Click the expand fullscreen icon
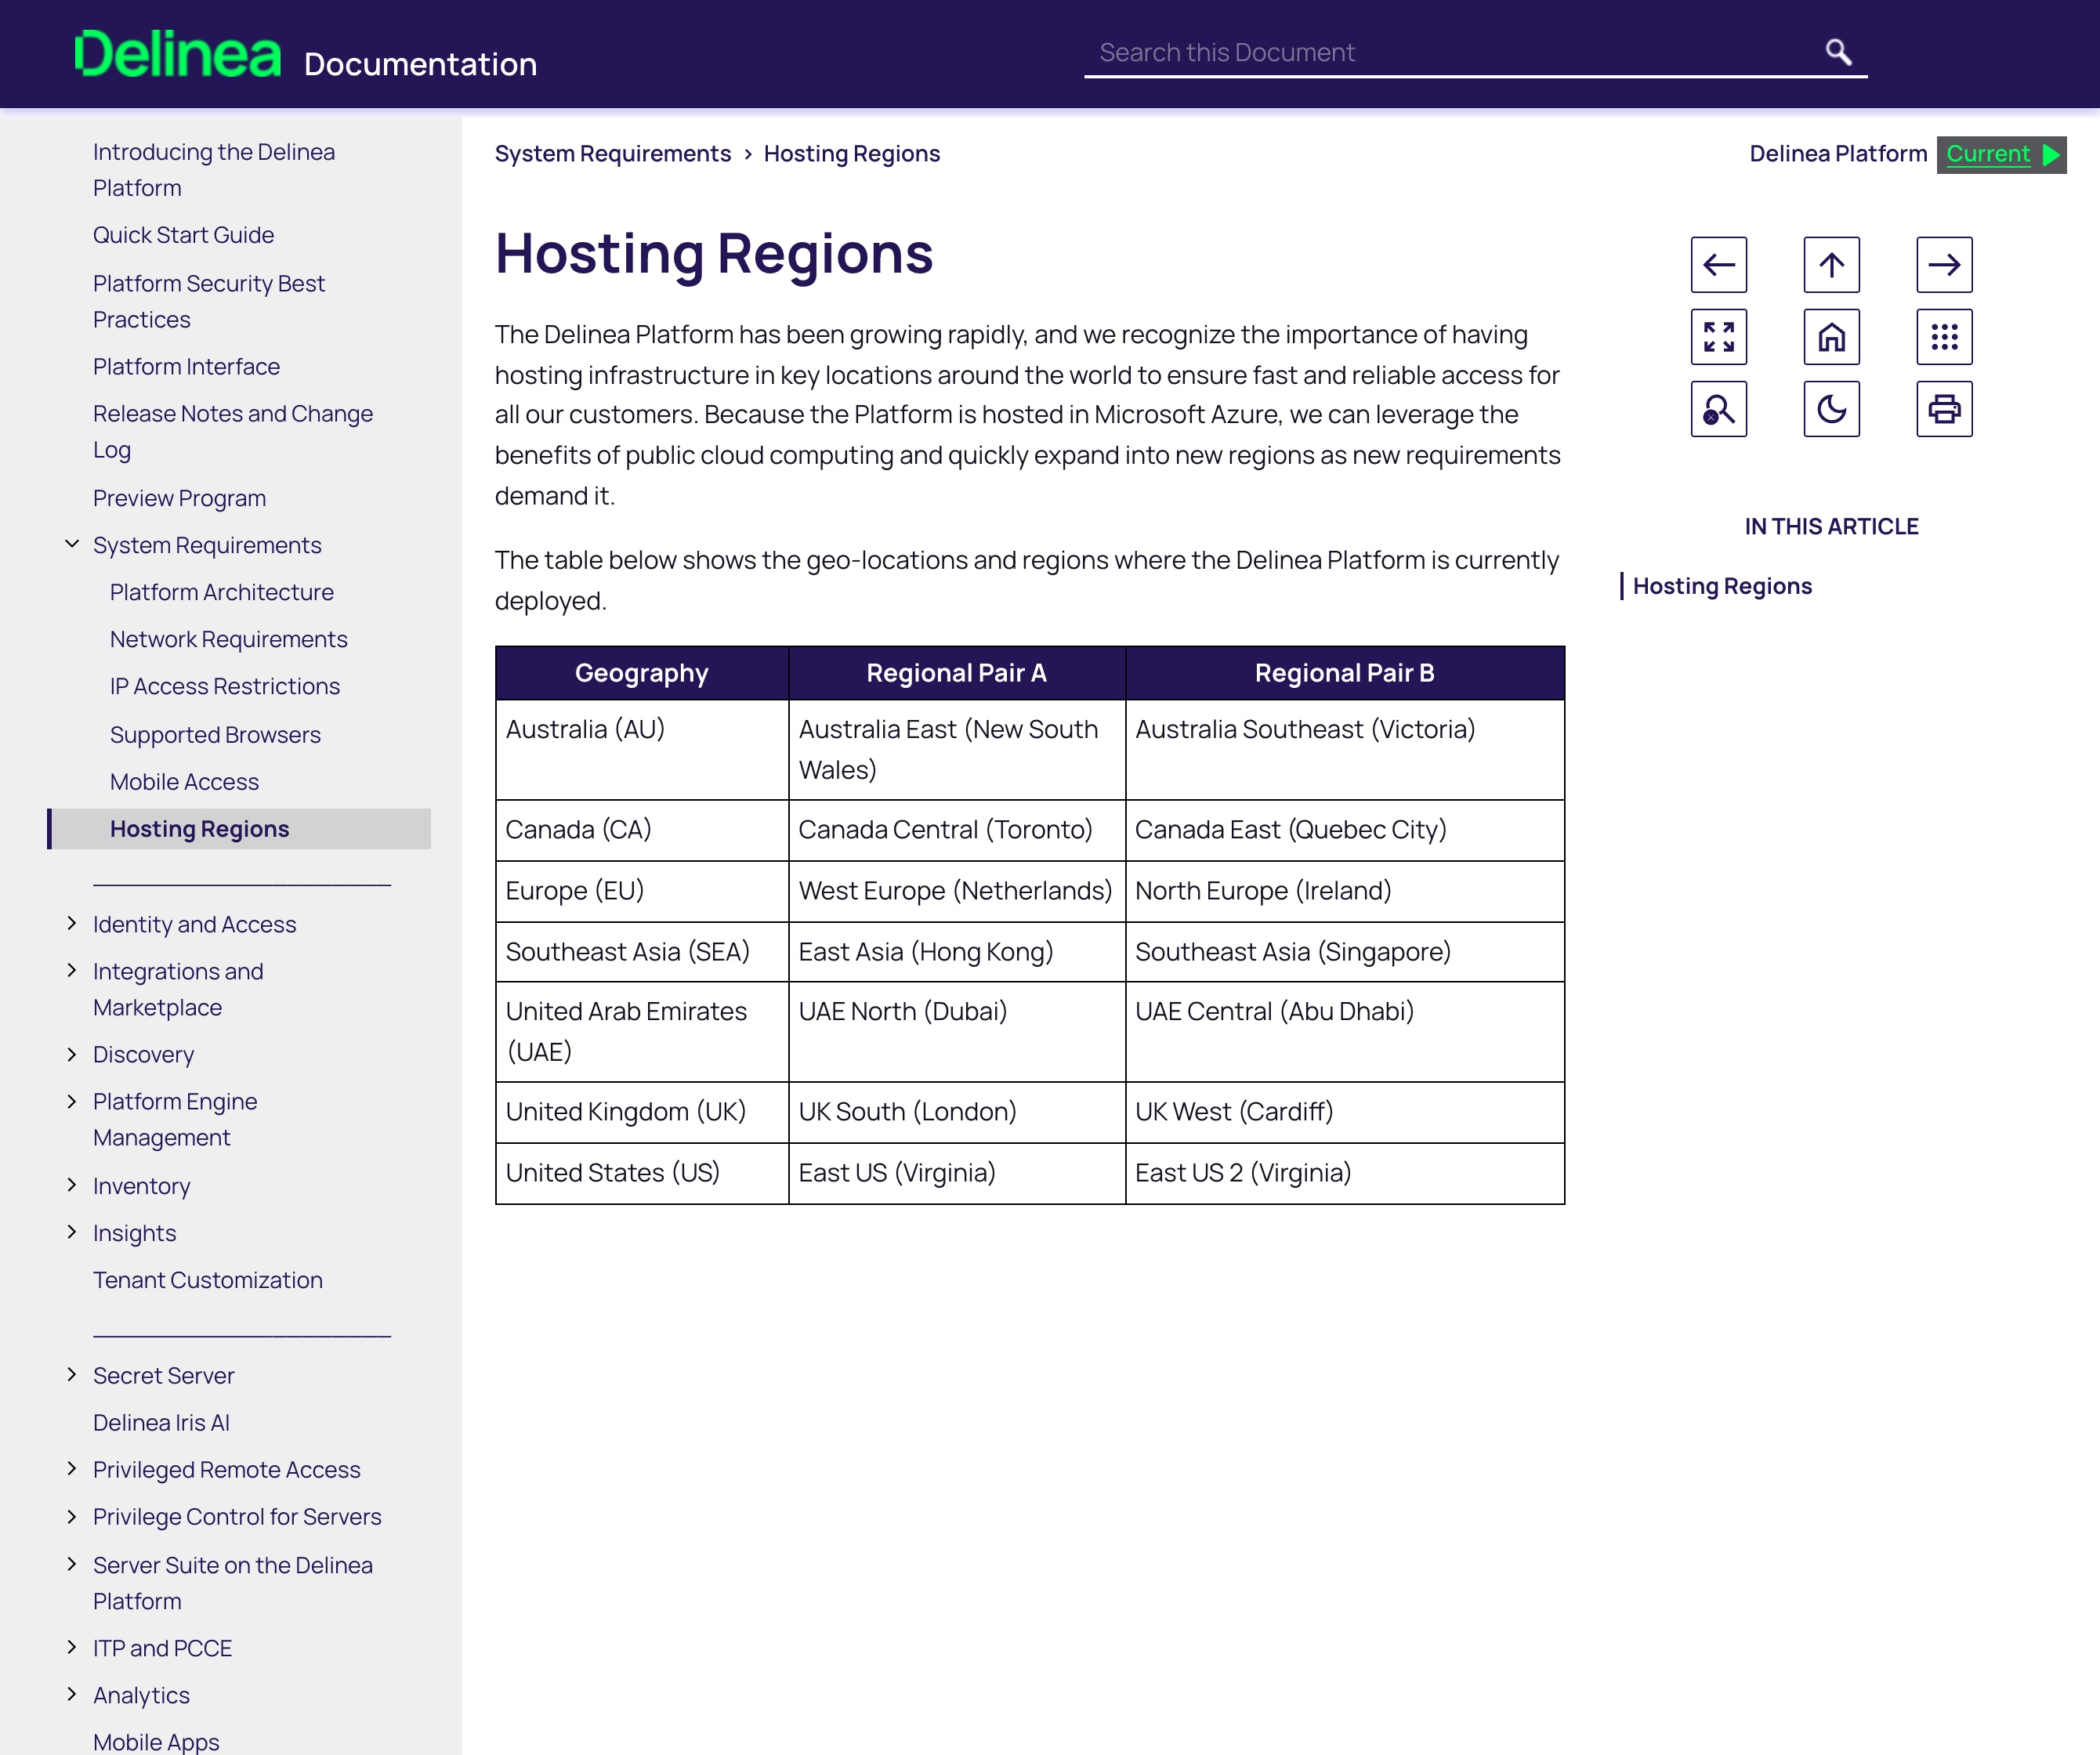2100x1755 pixels. pos(1718,337)
